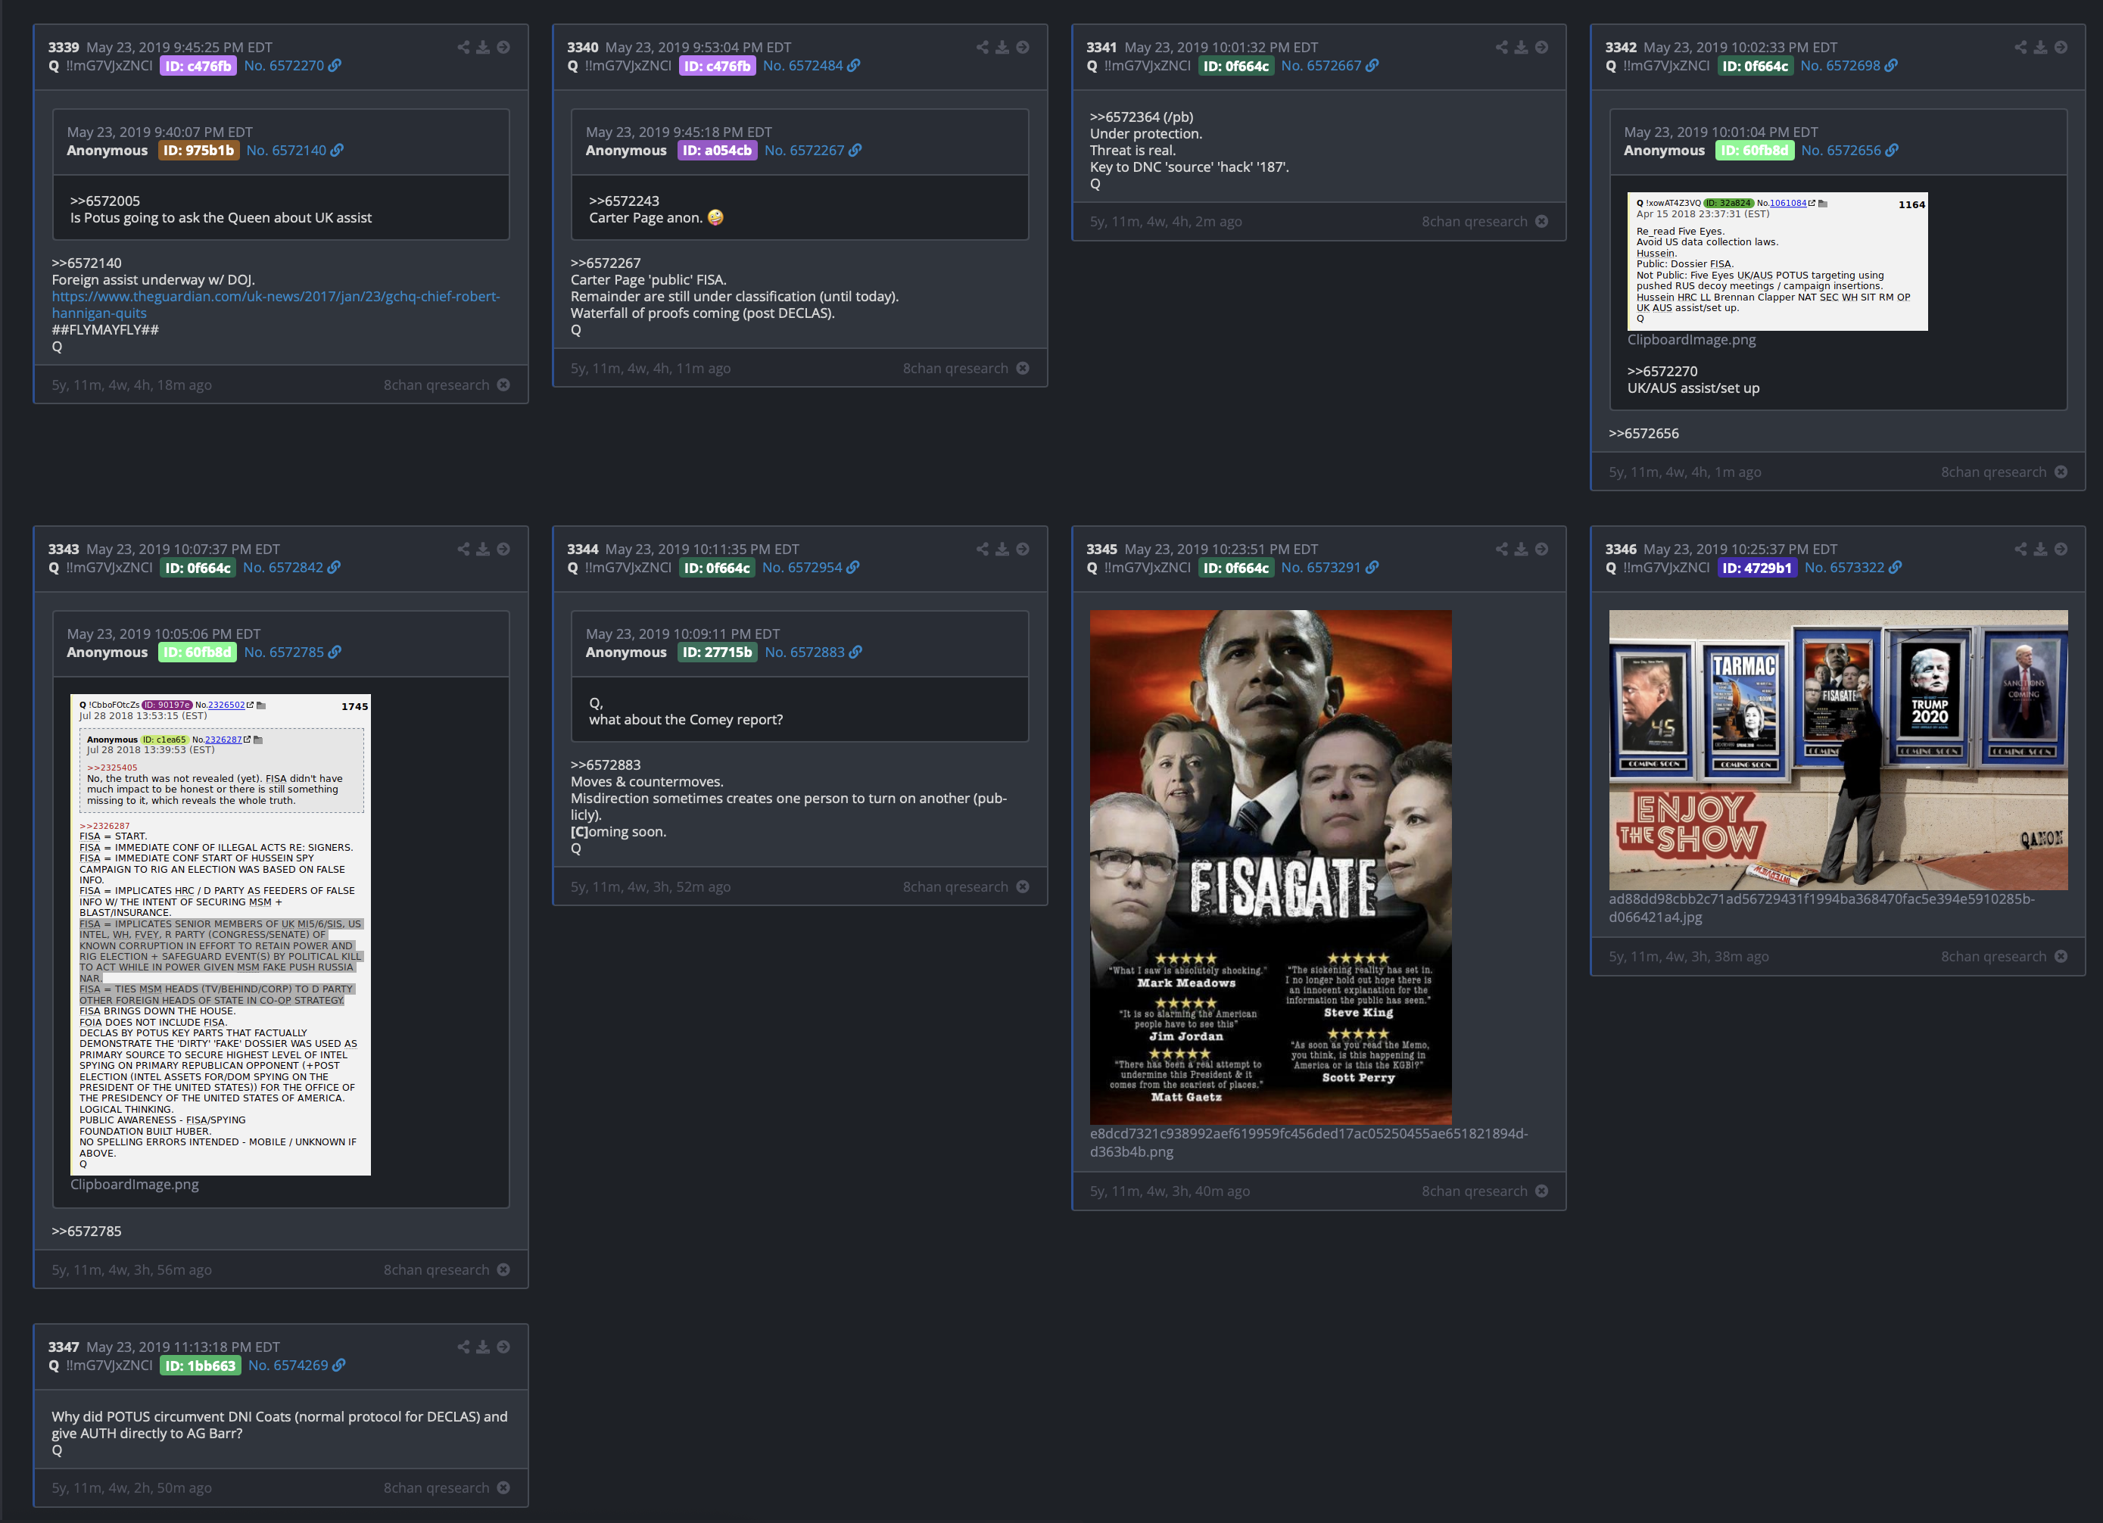Open the Enjoy The Show image

click(x=1838, y=750)
